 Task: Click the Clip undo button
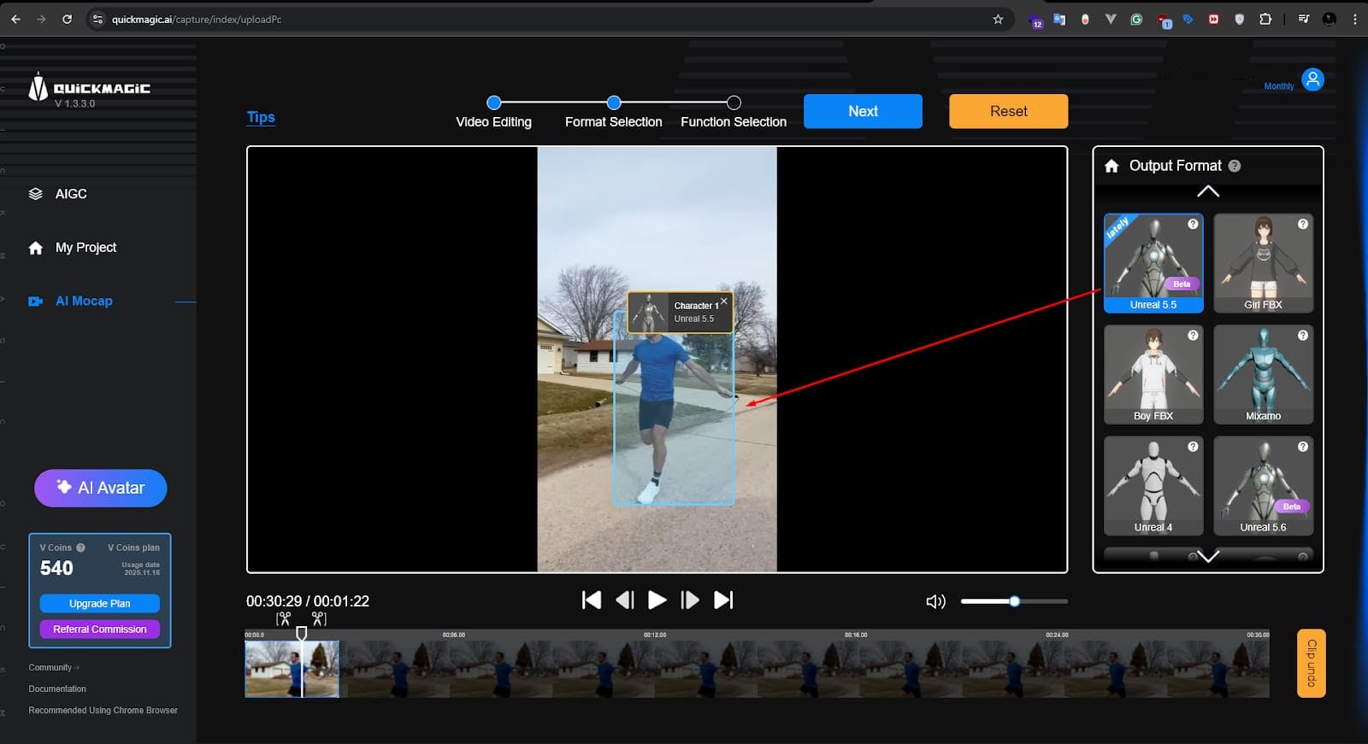pos(1312,663)
